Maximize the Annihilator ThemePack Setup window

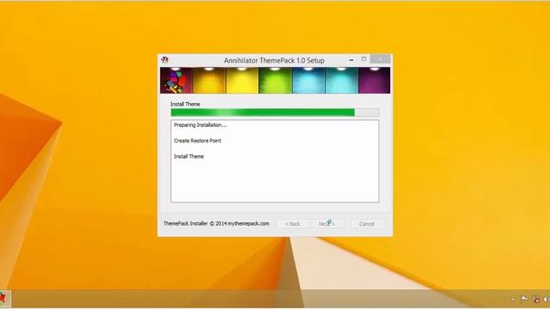click(x=364, y=59)
